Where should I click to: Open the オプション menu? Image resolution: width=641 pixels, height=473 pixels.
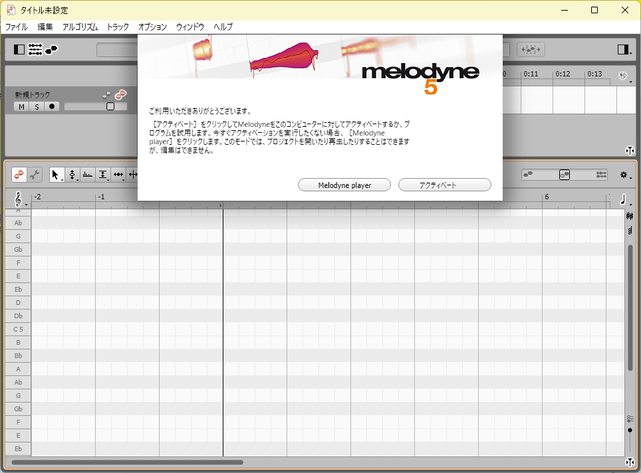tap(152, 27)
